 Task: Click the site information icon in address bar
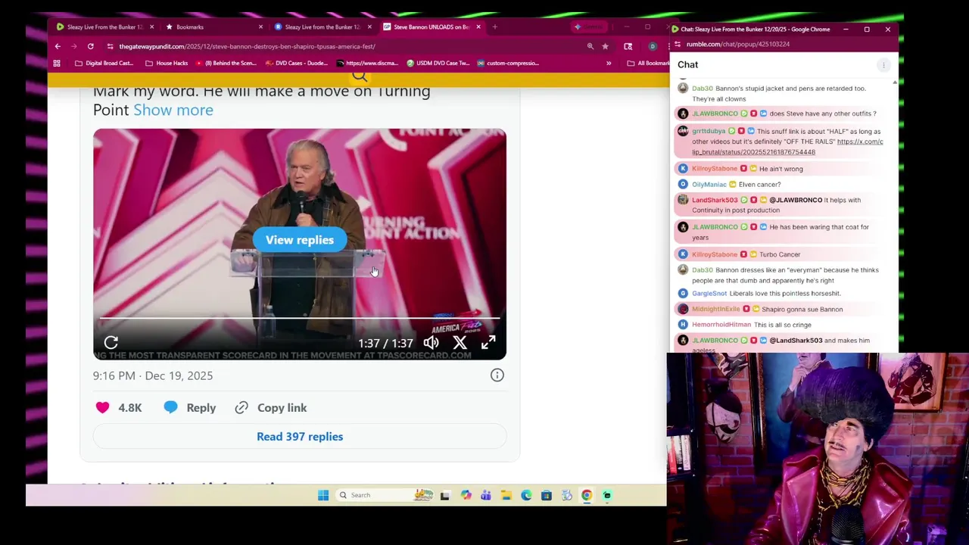[110, 46]
